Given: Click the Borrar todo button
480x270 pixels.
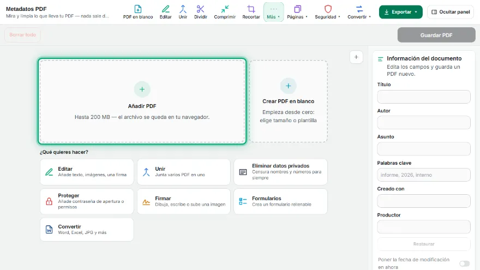Looking at the screenshot, I should pyautogui.click(x=23, y=35).
